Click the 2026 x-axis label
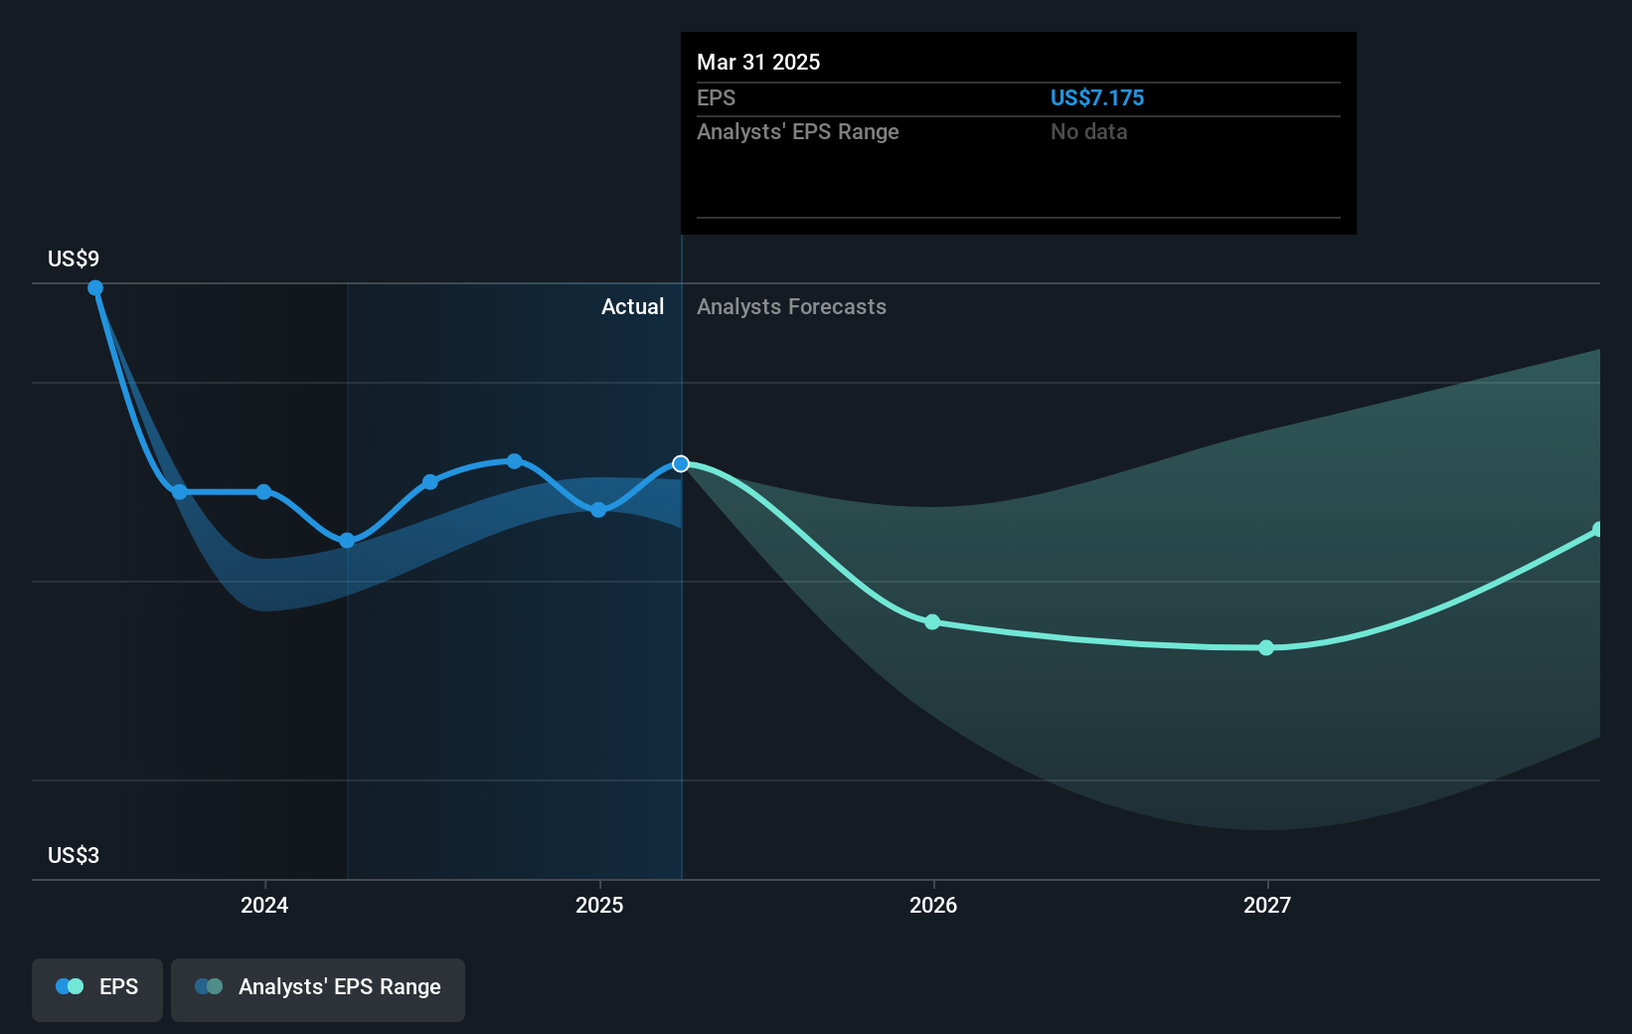1632x1034 pixels. [933, 905]
